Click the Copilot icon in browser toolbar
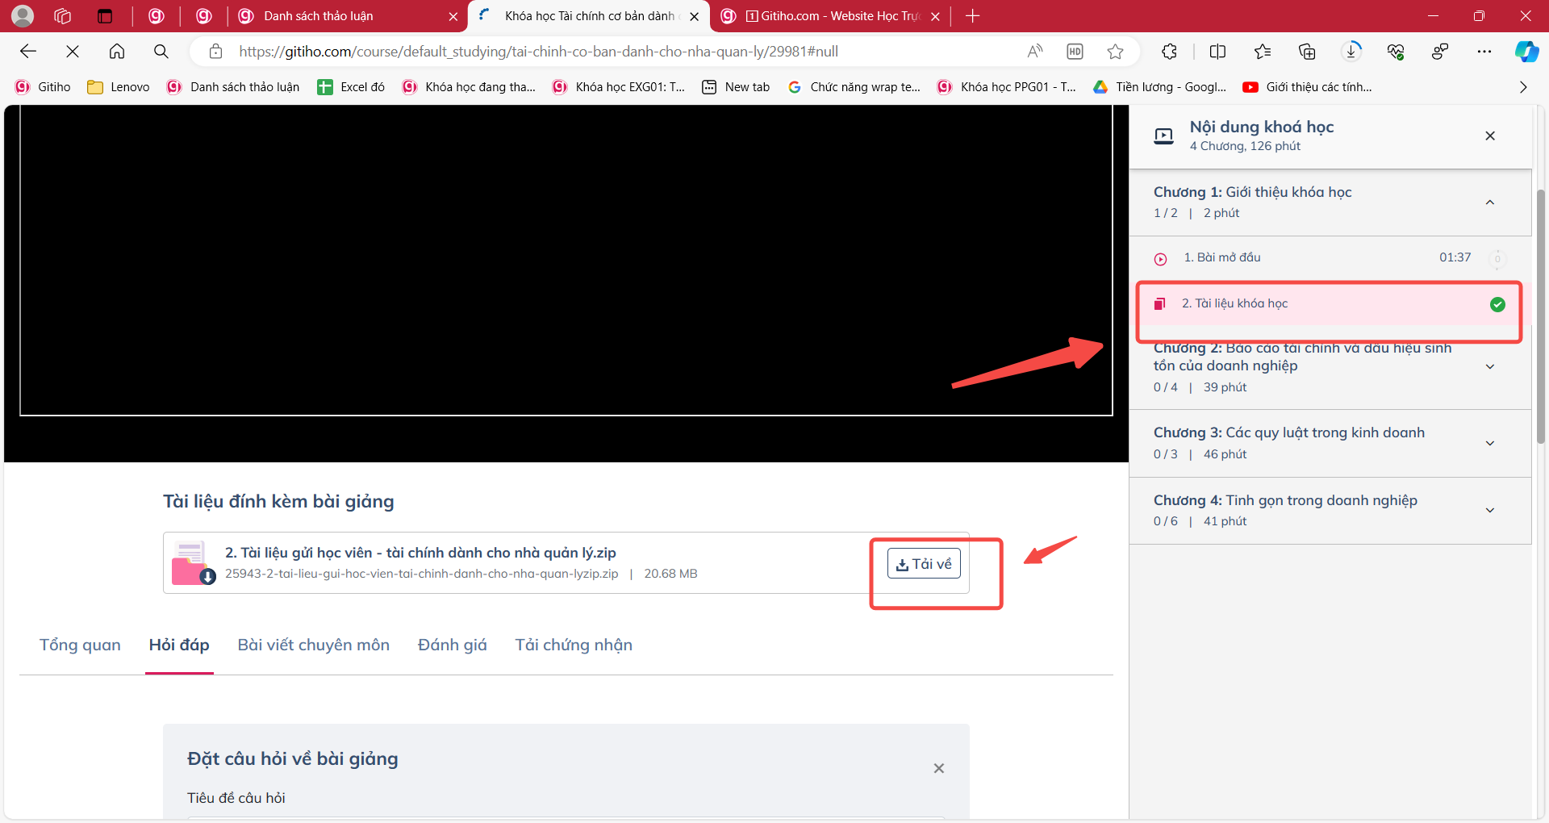Image resolution: width=1549 pixels, height=823 pixels. [1526, 52]
